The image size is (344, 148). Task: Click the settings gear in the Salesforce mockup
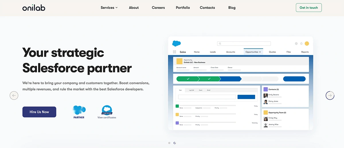[x=296, y=44]
